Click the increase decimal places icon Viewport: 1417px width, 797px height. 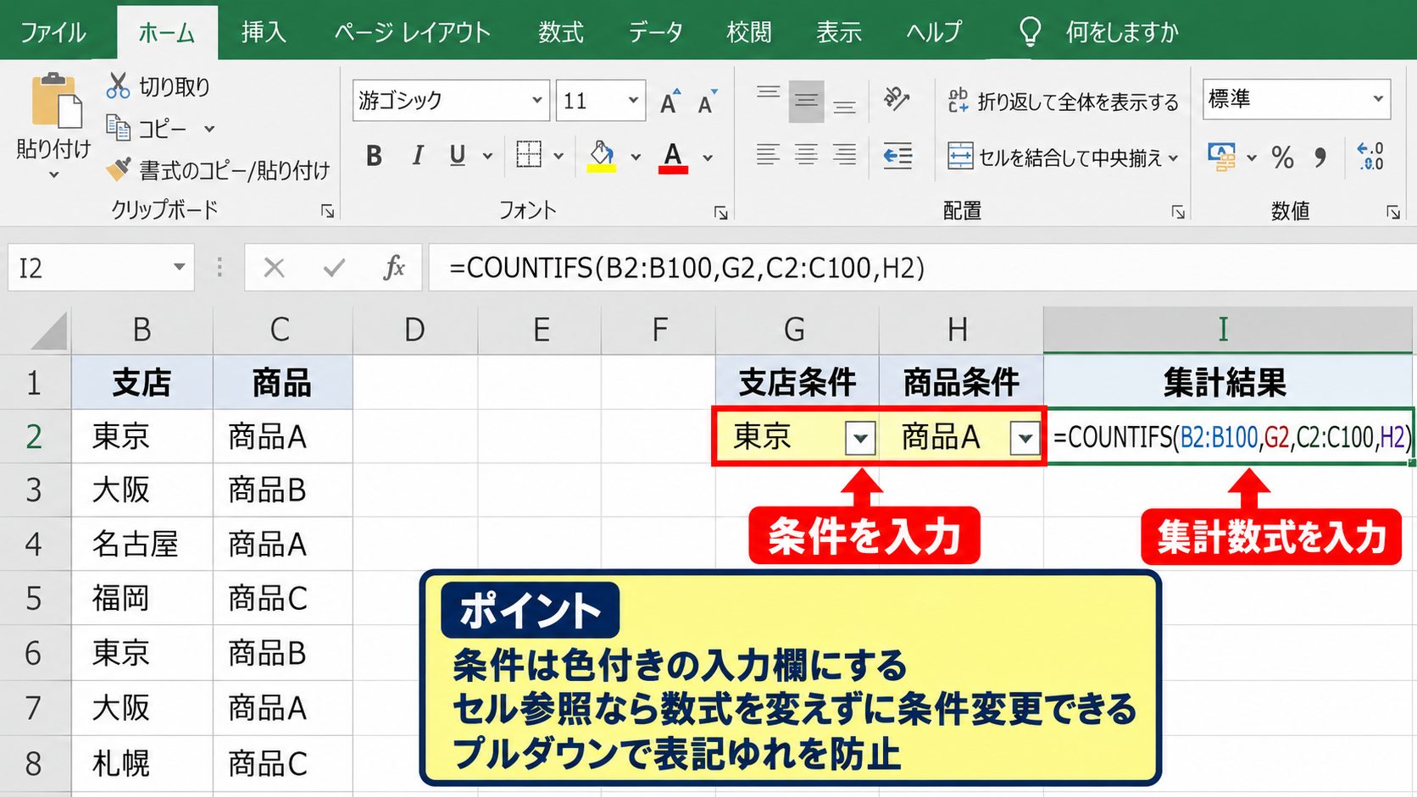(1370, 157)
